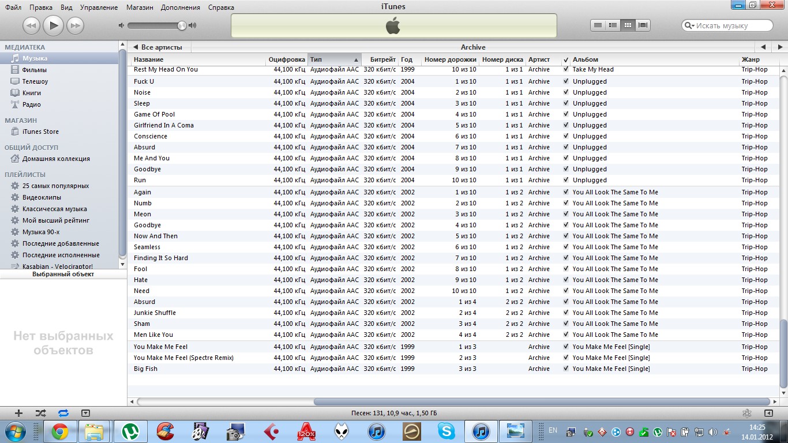Open Adobe Reader 120% icon on taskbar
788x443 pixels.
tap(306, 431)
